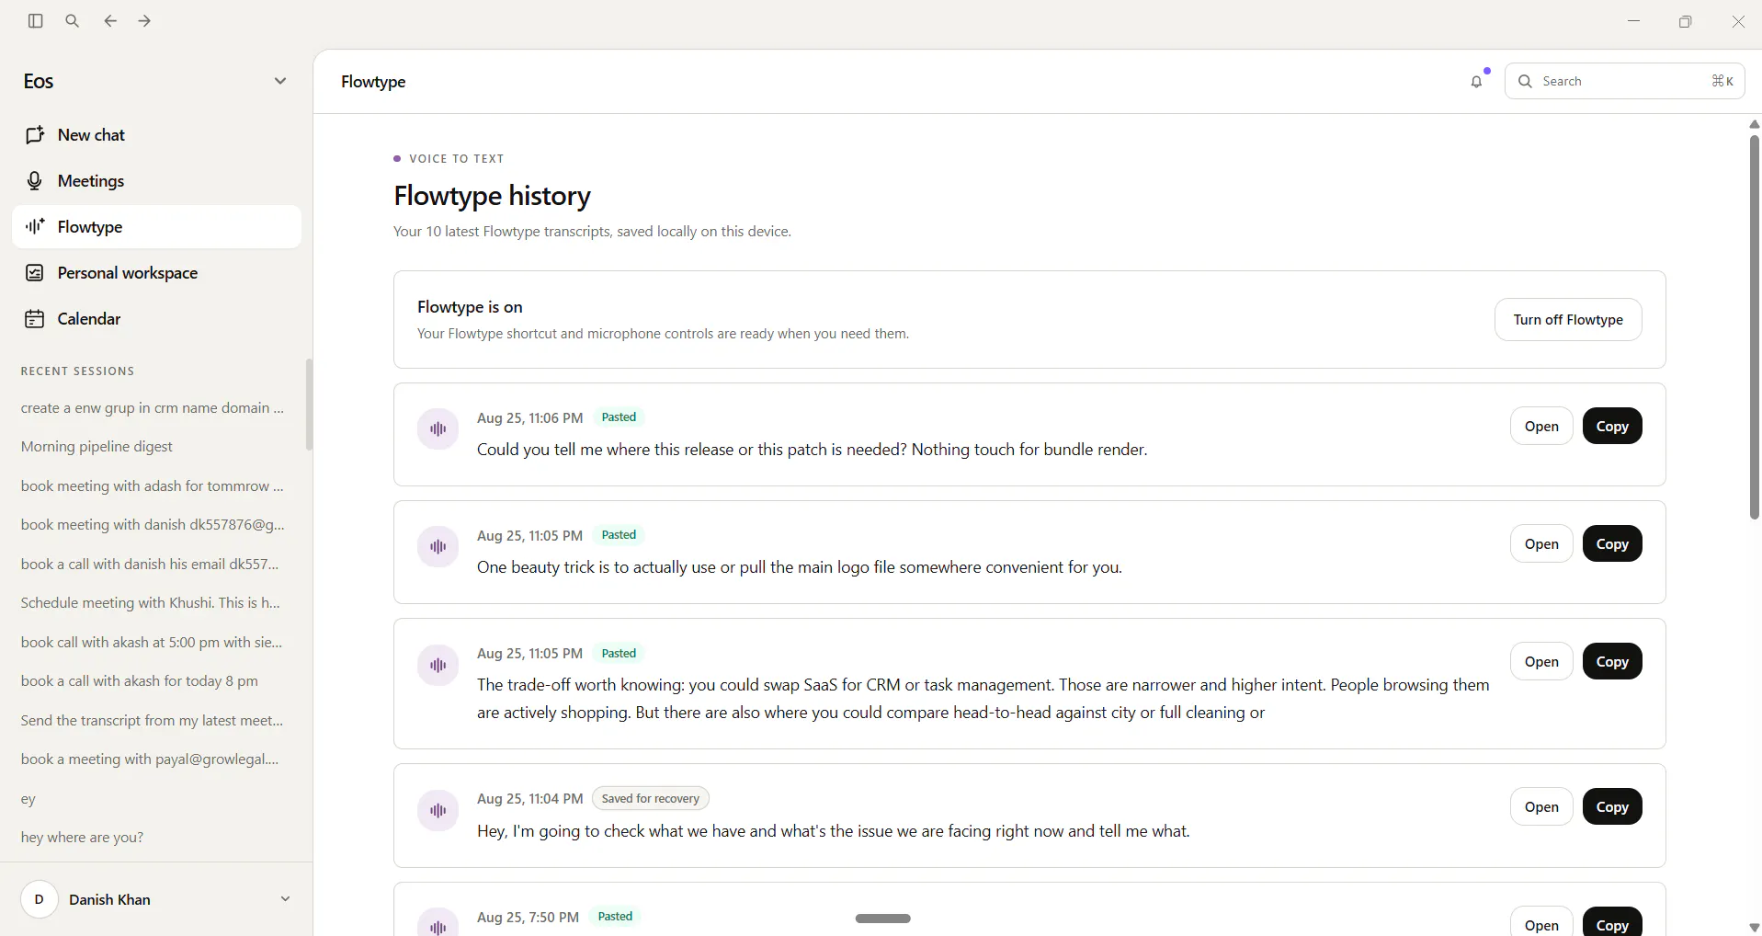This screenshot has width=1762, height=936.
Task: Expand the Danish Khan account menu chevron
Action: [285, 899]
